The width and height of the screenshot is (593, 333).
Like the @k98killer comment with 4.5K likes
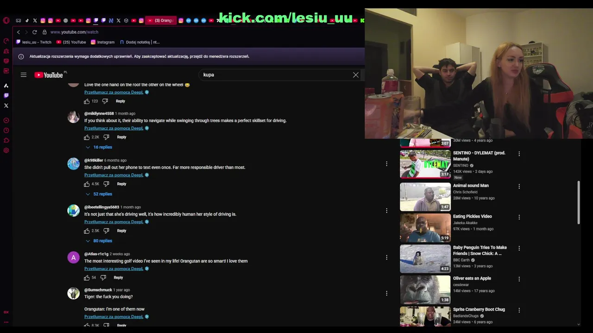[87, 184]
